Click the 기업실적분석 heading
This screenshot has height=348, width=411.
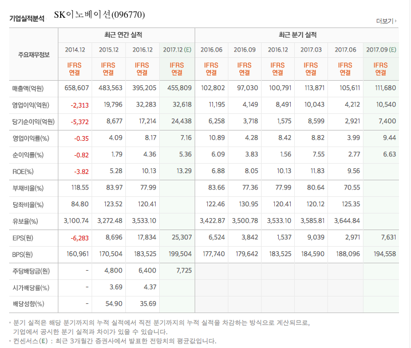pyautogui.click(x=27, y=18)
